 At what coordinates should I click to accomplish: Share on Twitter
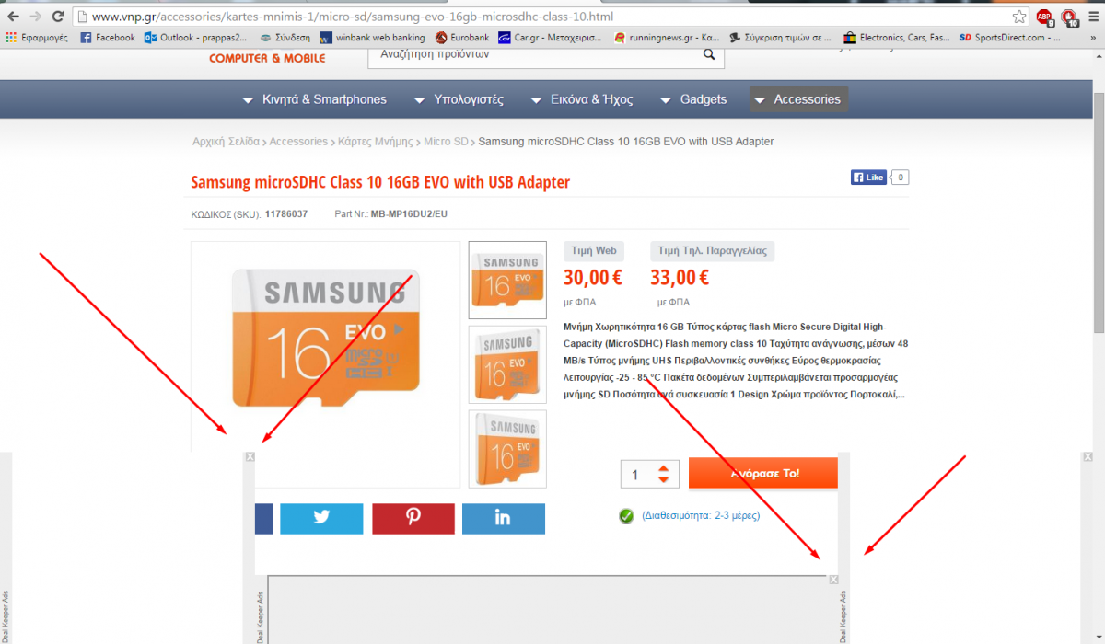coord(321,519)
